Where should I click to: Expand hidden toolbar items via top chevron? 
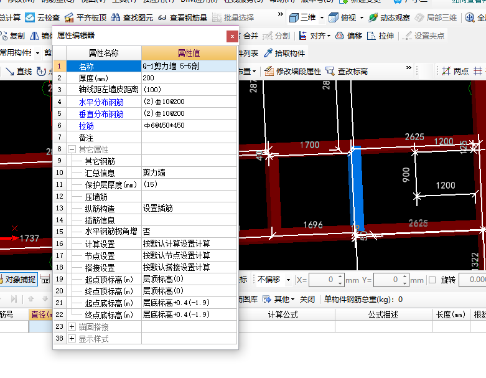[x=281, y=14]
